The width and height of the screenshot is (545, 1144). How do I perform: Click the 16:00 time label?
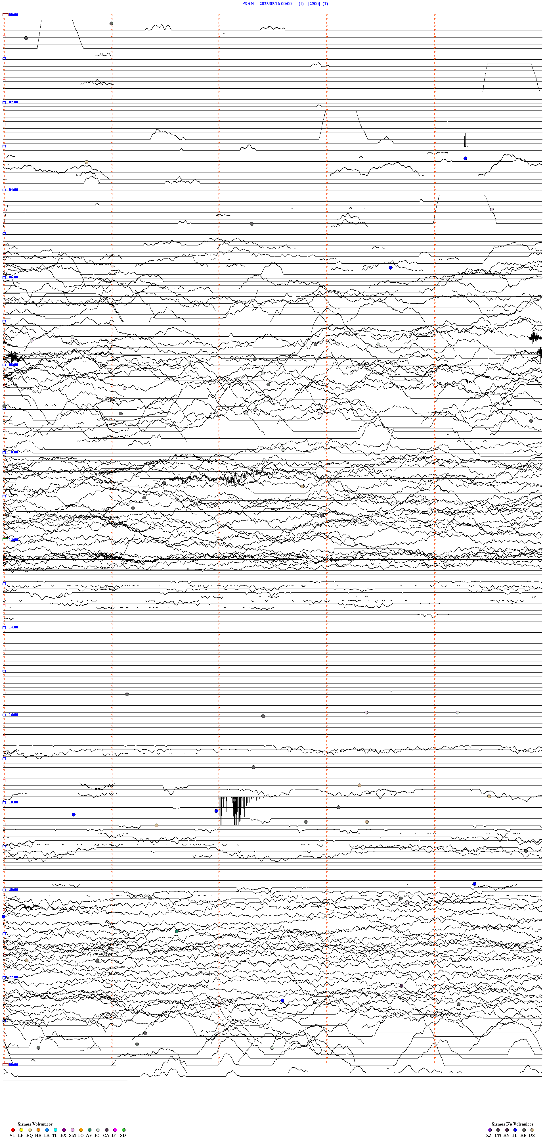[x=13, y=714]
